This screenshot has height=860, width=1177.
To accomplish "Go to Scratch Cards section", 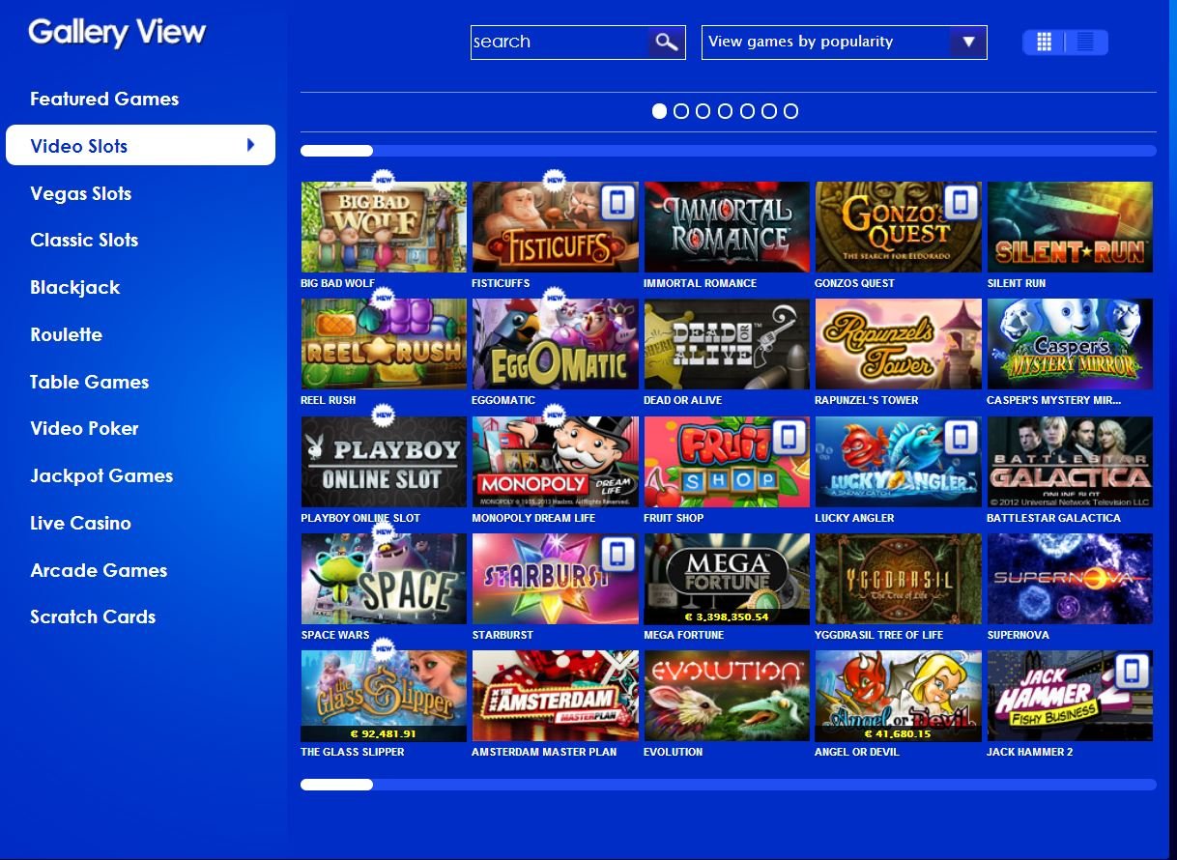I will (x=93, y=616).
